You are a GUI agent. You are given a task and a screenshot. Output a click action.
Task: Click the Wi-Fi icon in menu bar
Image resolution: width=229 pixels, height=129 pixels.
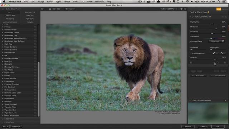point(187,1)
